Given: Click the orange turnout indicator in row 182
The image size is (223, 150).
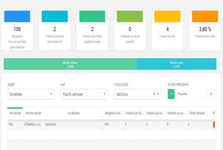Looking at the screenshot, I should (214, 124).
